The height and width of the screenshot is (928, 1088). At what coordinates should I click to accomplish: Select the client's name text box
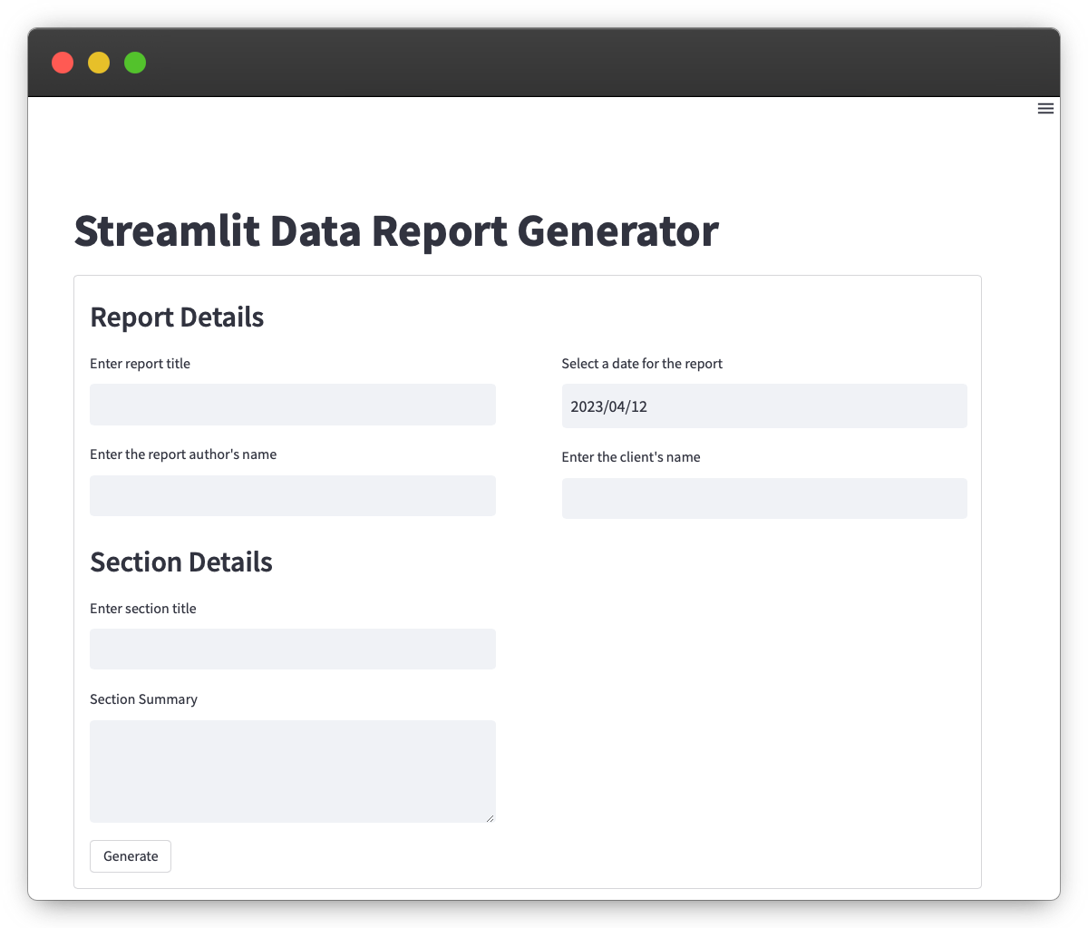[763, 499]
